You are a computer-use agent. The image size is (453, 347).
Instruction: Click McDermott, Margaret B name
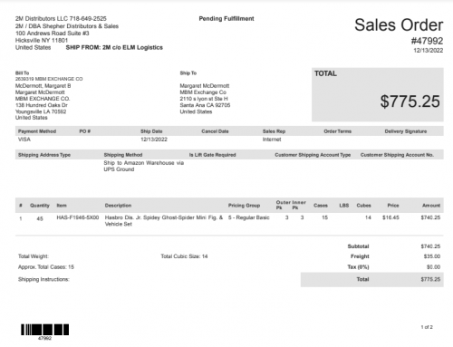click(43, 86)
